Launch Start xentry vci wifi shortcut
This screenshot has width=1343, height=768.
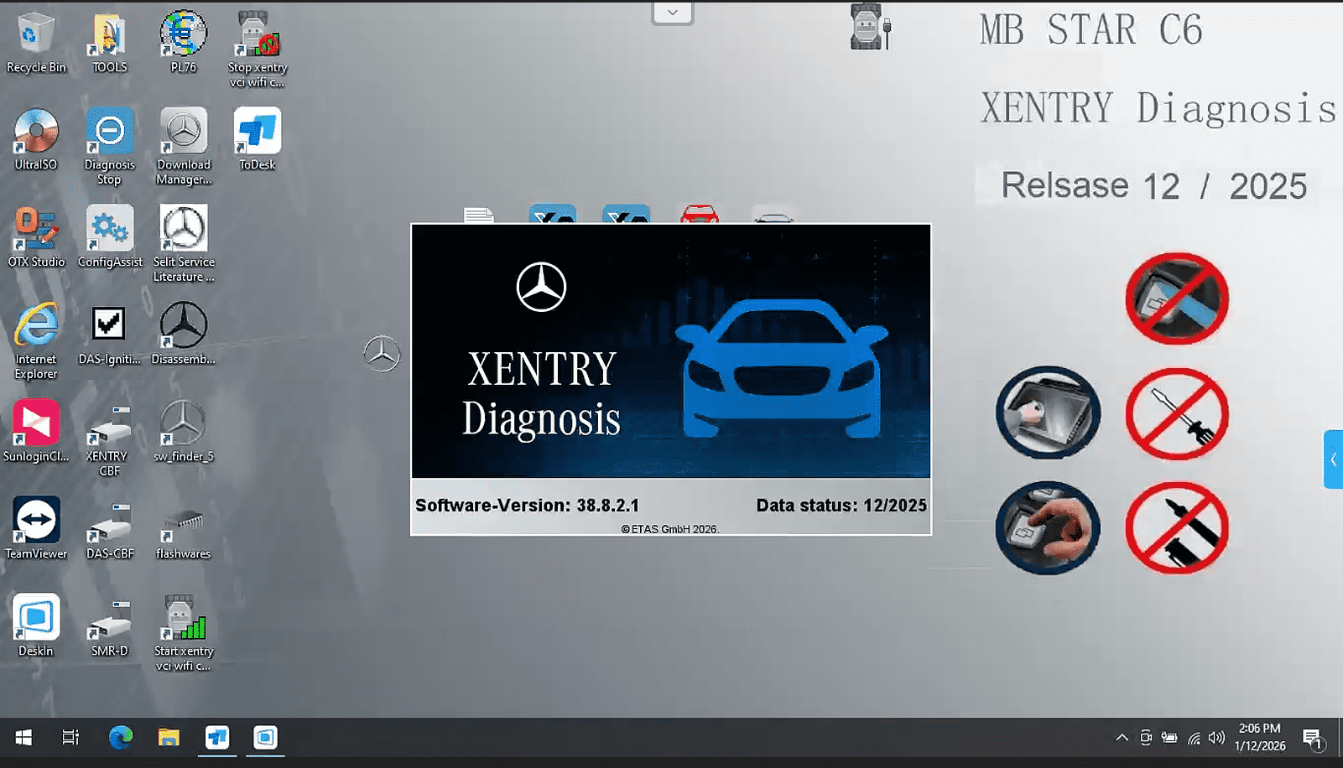pyautogui.click(x=184, y=620)
